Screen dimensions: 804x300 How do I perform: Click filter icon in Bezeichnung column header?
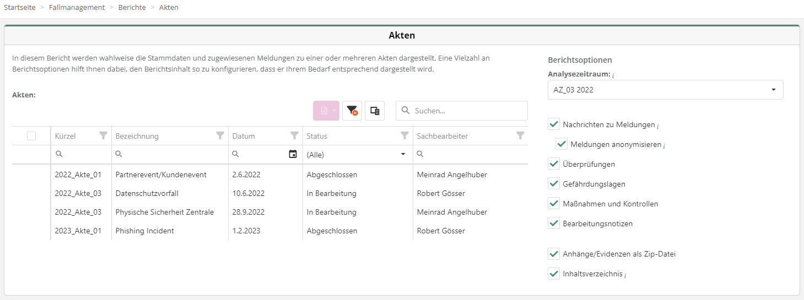tap(220, 136)
